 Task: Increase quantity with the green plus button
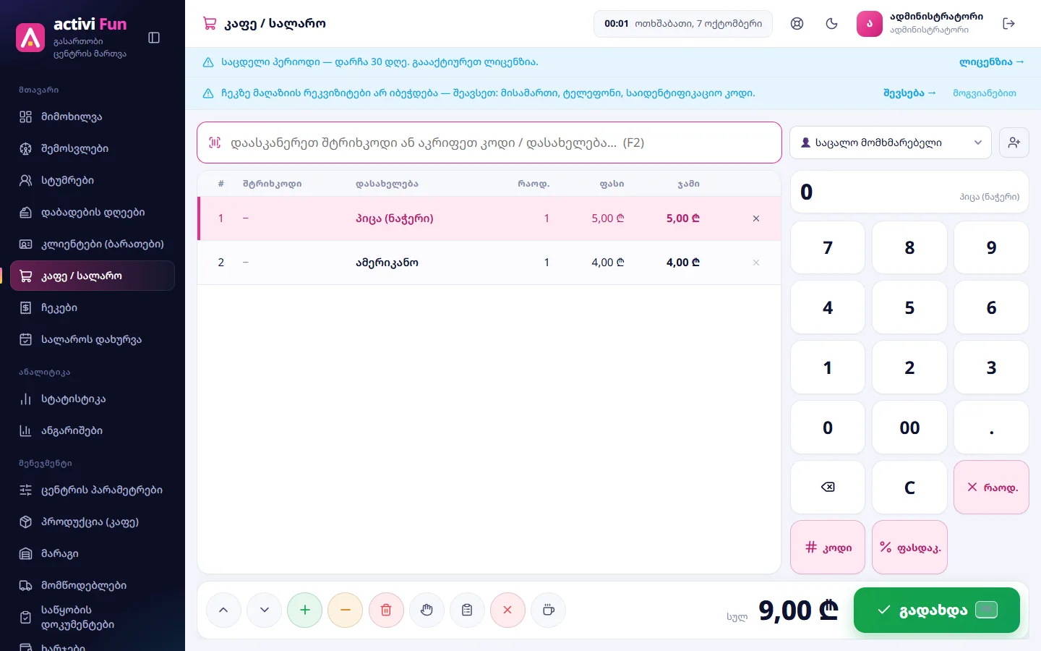(x=305, y=610)
